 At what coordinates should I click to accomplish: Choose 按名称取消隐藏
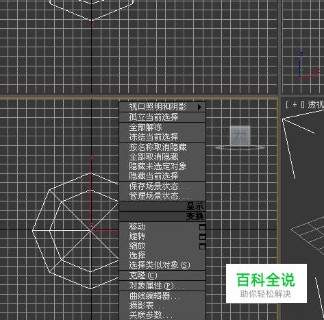click(x=162, y=147)
